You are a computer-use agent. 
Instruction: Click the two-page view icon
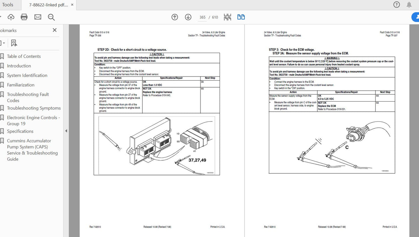click(x=241, y=17)
